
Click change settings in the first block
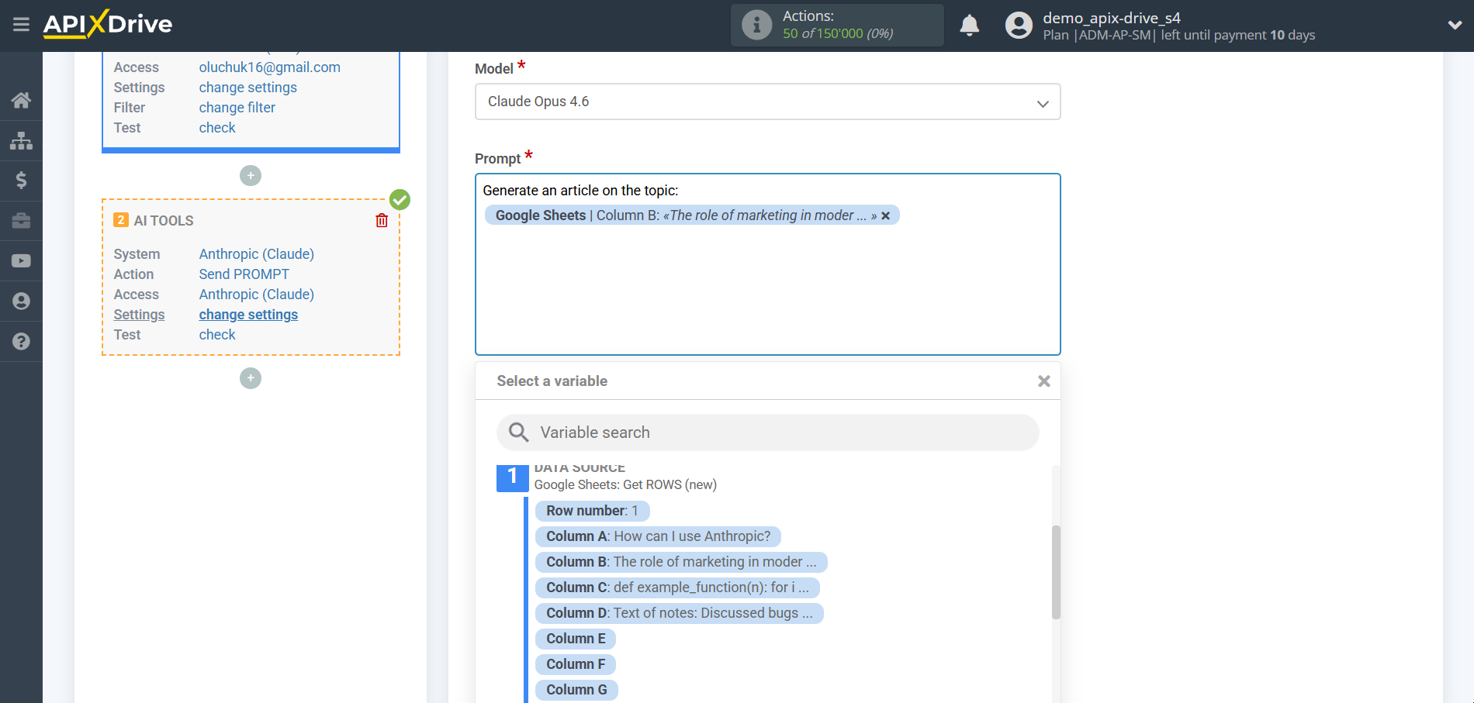247,88
